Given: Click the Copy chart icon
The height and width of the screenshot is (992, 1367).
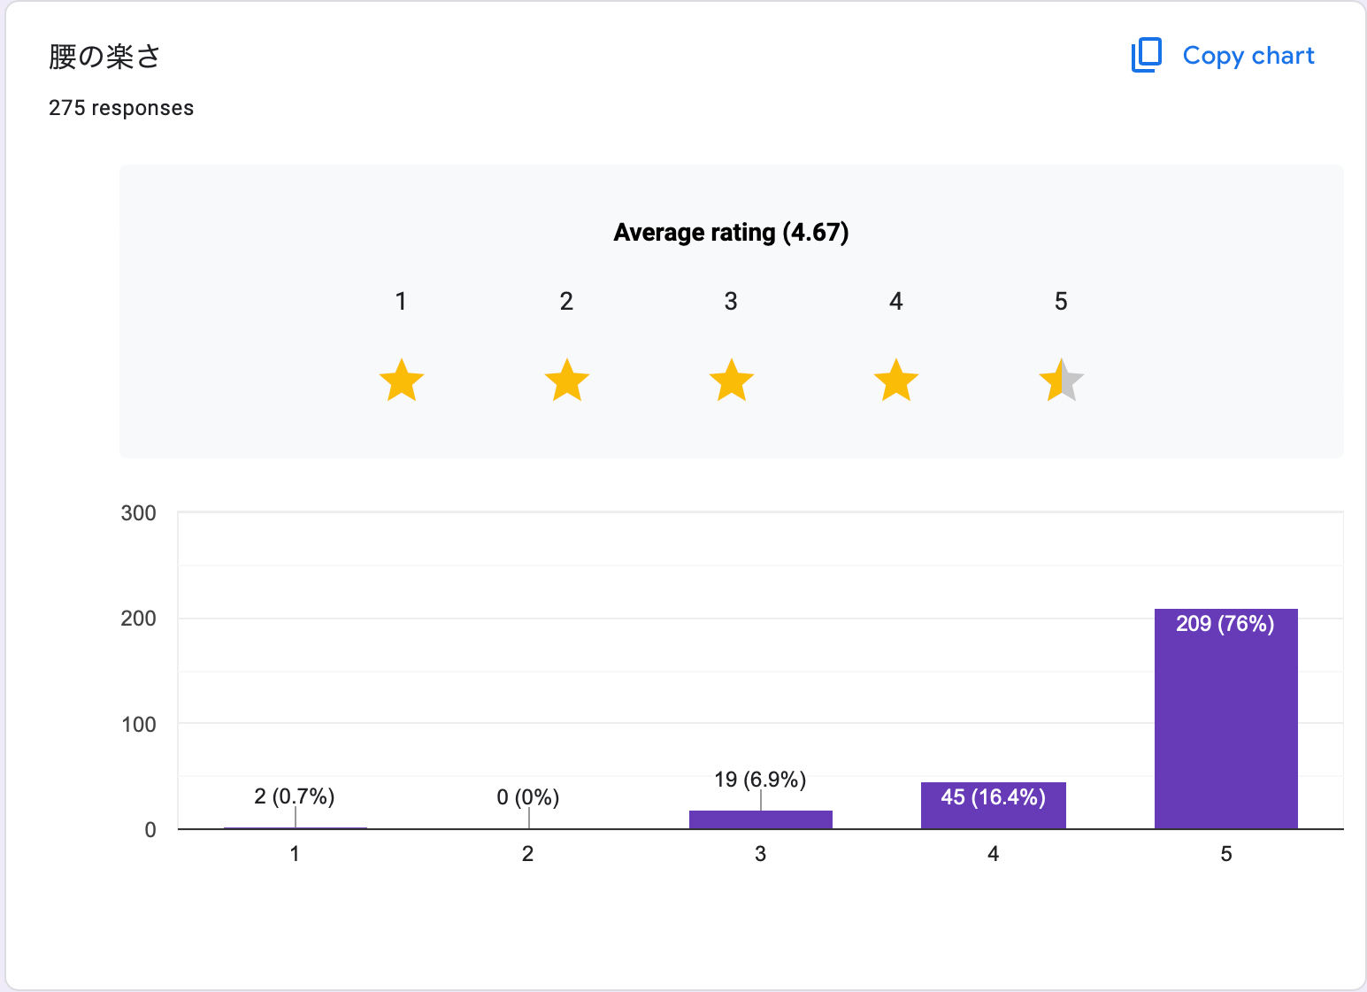Looking at the screenshot, I should (1146, 55).
